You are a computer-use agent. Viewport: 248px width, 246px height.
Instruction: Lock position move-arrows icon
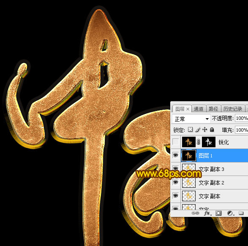pos(204,130)
